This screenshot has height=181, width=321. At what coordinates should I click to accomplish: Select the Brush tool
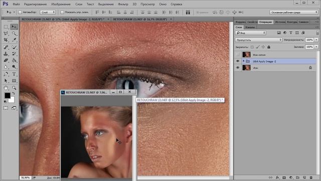click(x=14, y=47)
